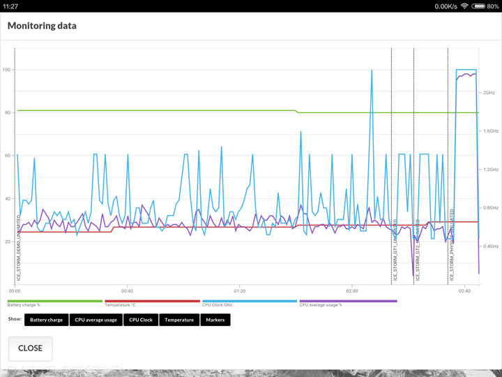Screen dimensions: 502x377
Task: Tap the 11:27 clock in status bar
Action: click(10, 6)
